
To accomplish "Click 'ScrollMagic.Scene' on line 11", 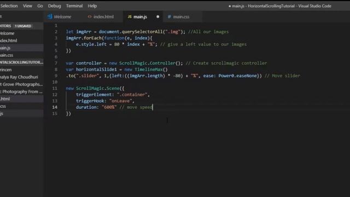I will [x=97, y=89].
